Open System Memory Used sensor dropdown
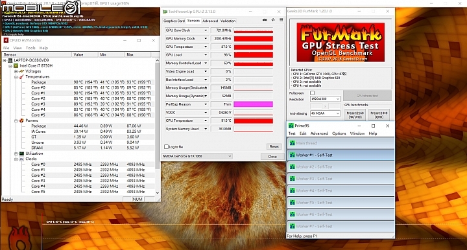Viewport: 467px width, 250px height. (x=206, y=129)
